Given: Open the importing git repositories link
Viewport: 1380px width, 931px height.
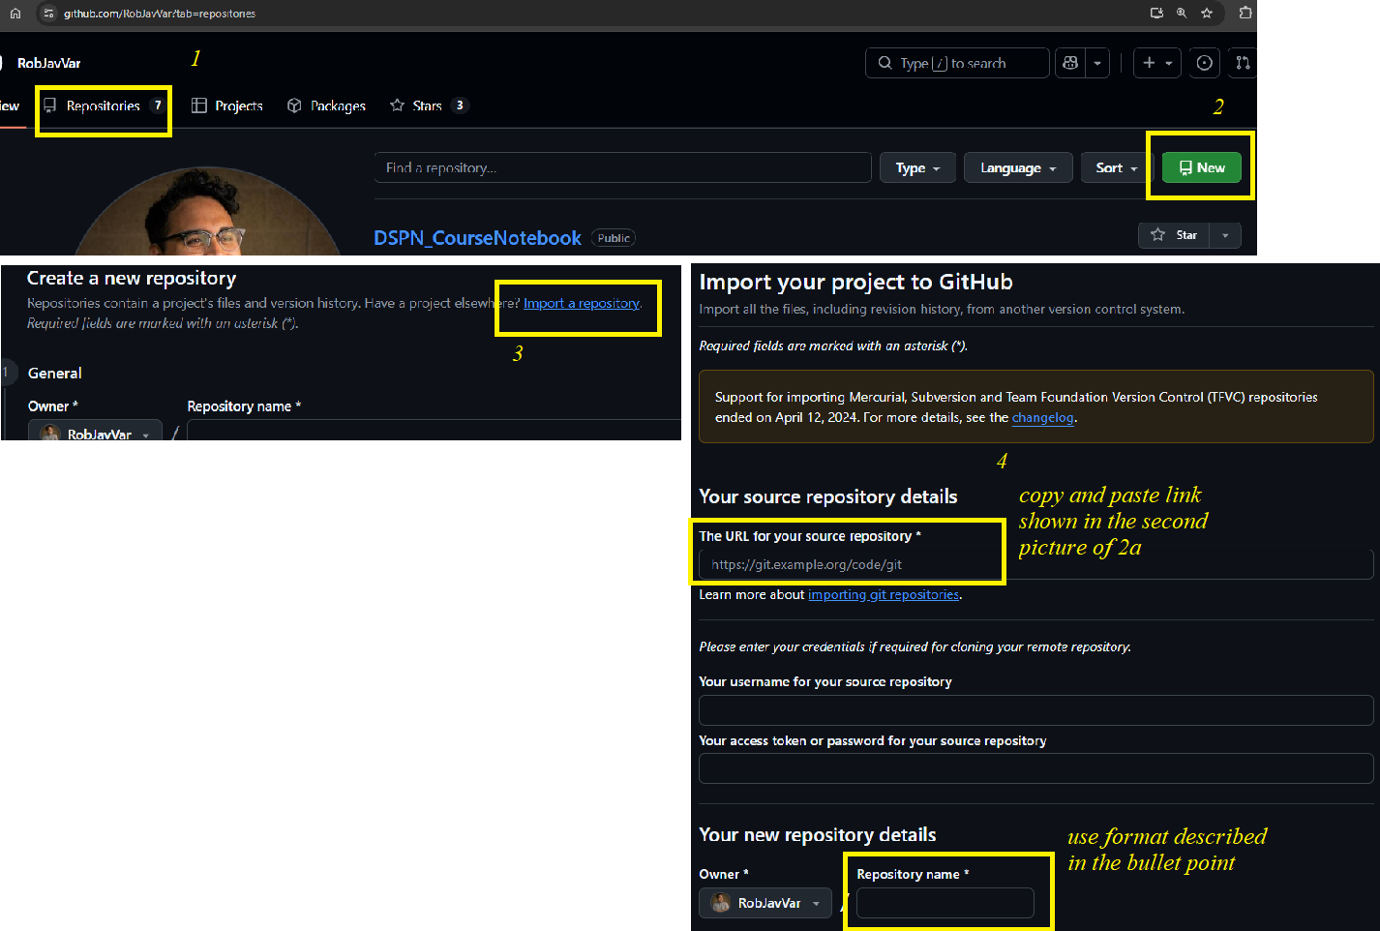Looking at the screenshot, I should [884, 595].
